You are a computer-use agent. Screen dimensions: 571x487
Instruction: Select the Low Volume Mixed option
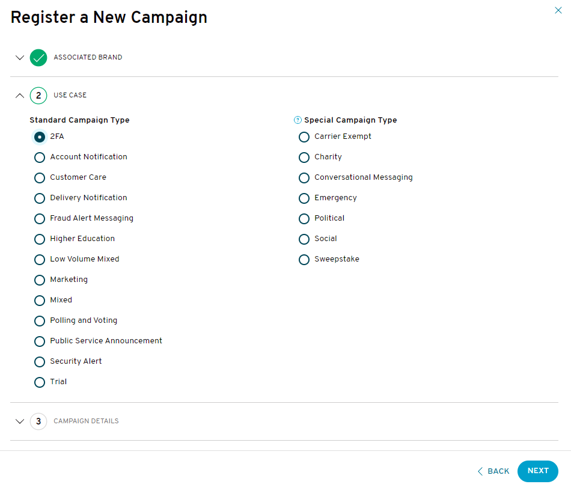pyautogui.click(x=40, y=260)
